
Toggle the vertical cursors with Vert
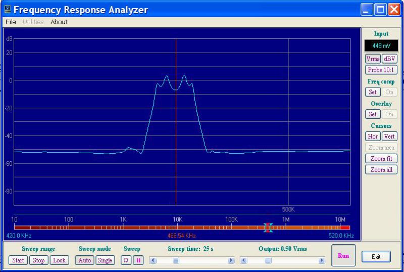tap(389, 137)
